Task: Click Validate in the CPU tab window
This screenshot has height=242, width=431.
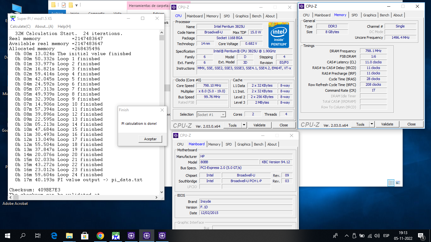Action: point(259,125)
